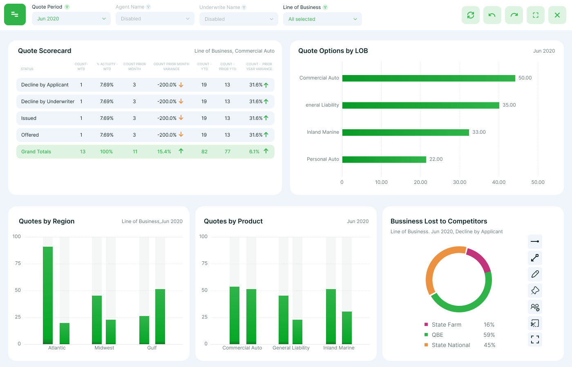Open the user settings icon with gear

pyautogui.click(x=535, y=307)
